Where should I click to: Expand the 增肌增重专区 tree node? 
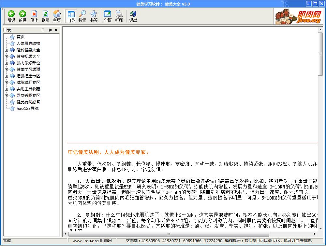(x=6, y=76)
